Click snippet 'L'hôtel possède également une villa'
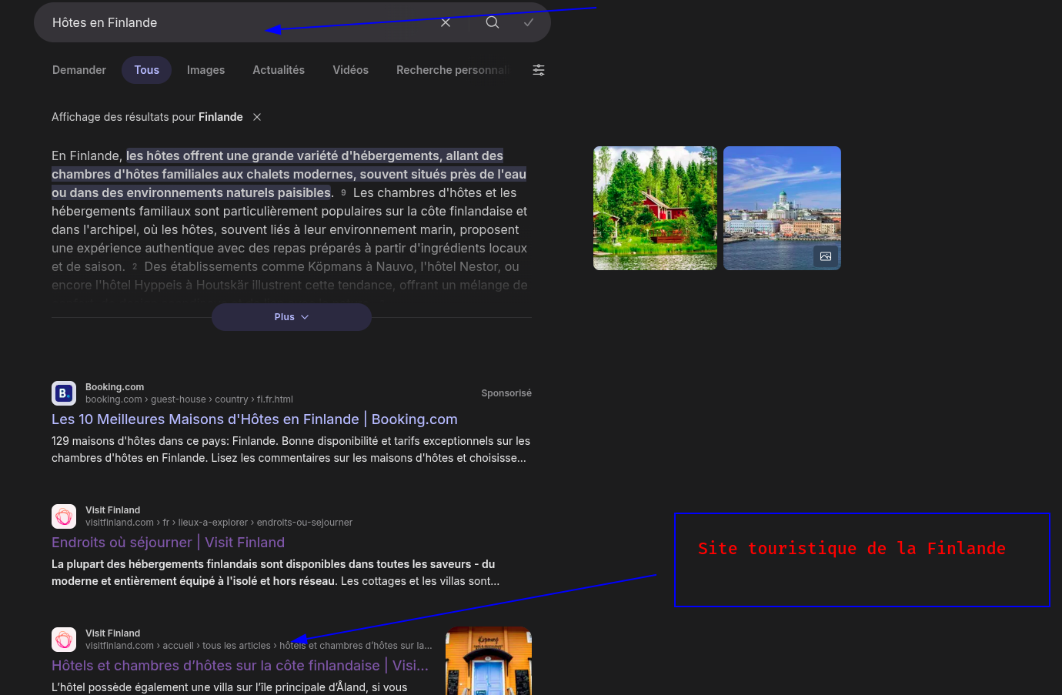Screen dimensions: 1062x695 tap(229, 687)
